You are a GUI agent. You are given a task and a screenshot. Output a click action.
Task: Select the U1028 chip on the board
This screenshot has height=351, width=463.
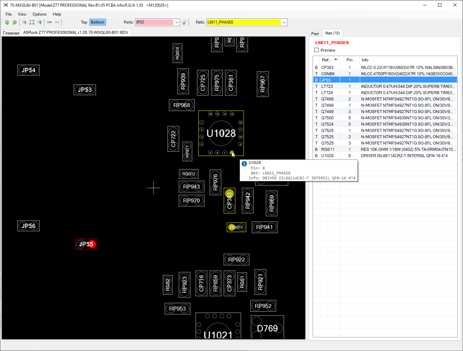[221, 133]
